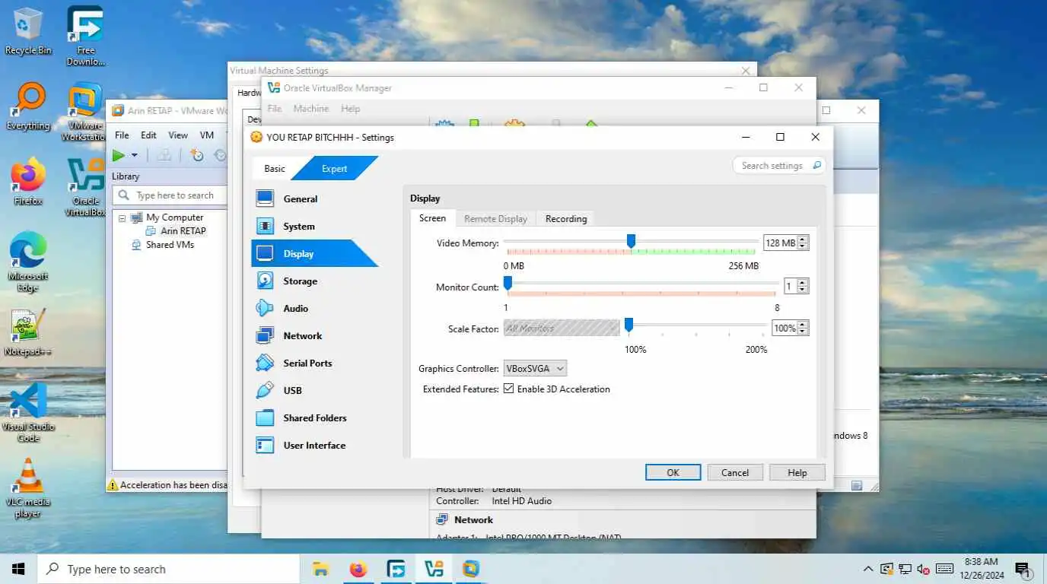Open Recycle Bin desktop icon
Viewport: 1047px width, 584px height.
(28, 32)
